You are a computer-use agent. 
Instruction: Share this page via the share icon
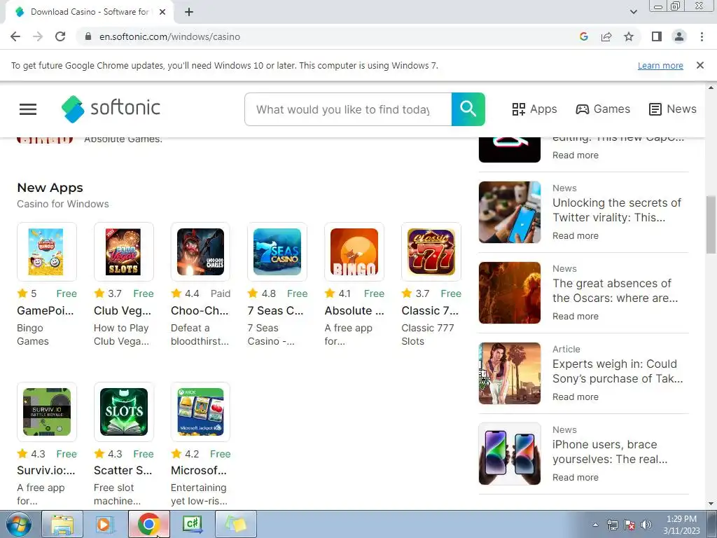(606, 36)
